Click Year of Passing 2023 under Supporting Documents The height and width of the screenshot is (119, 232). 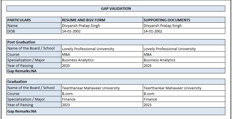[x=148, y=105]
